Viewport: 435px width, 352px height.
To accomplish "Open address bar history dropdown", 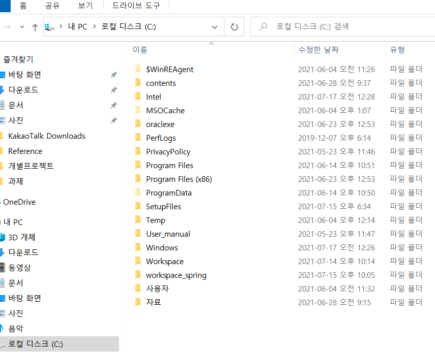I will (215, 27).
